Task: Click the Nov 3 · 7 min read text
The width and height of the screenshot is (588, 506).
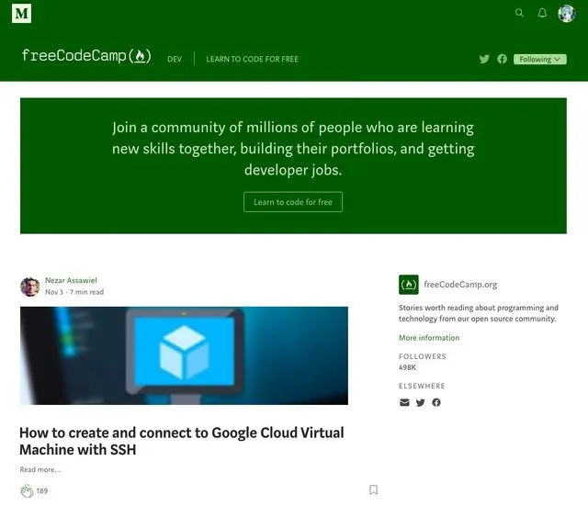Action: [74, 292]
